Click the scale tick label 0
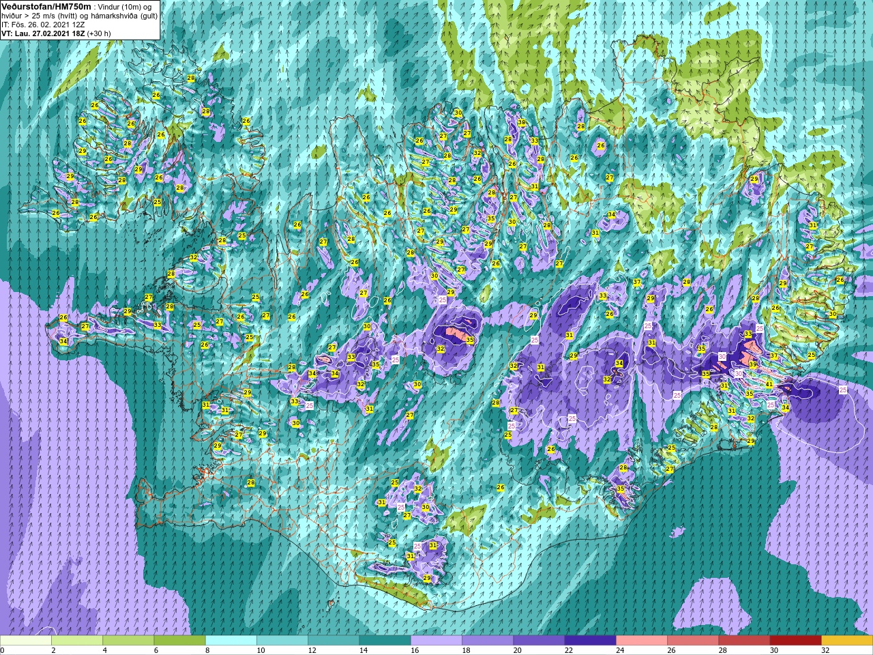 point(2,650)
